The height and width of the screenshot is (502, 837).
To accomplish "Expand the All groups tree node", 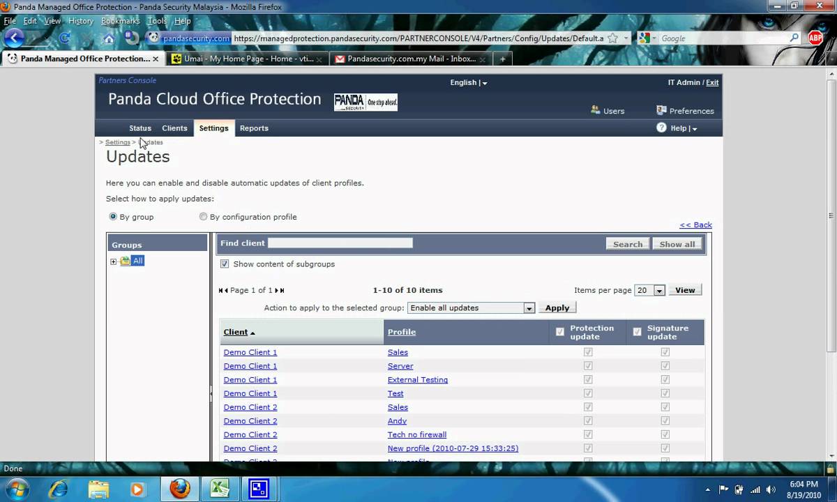I will pyautogui.click(x=113, y=261).
